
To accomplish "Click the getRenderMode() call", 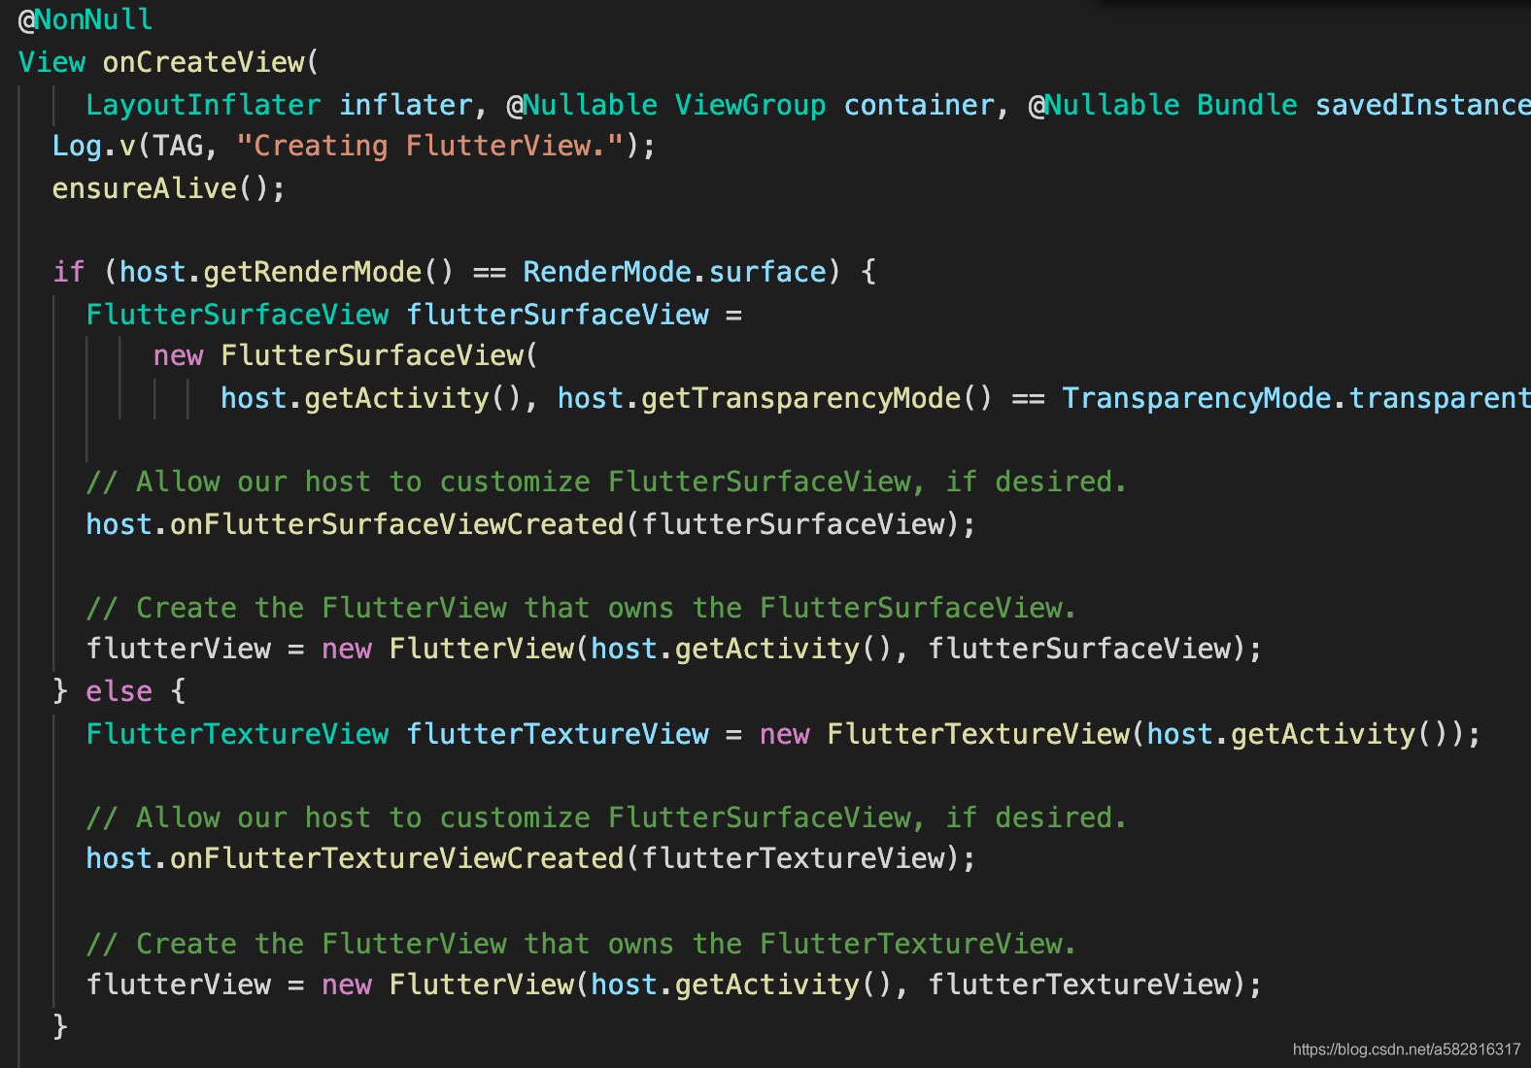I will click(328, 272).
